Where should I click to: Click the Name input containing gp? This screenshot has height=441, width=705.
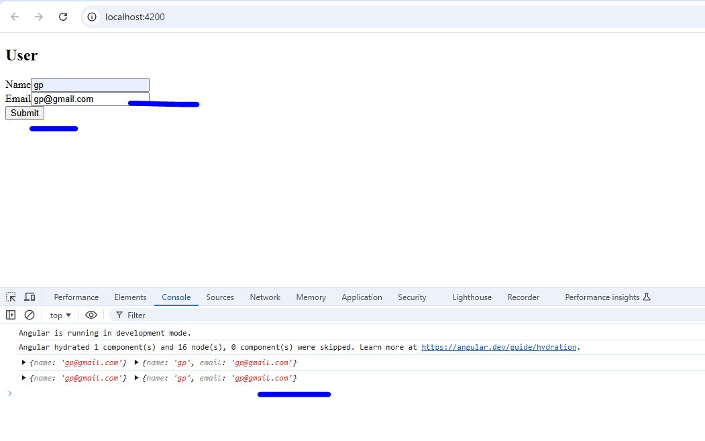click(x=90, y=85)
